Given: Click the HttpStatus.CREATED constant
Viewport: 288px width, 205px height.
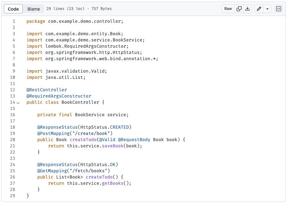Looking at the screenshot, I should (120, 127).
